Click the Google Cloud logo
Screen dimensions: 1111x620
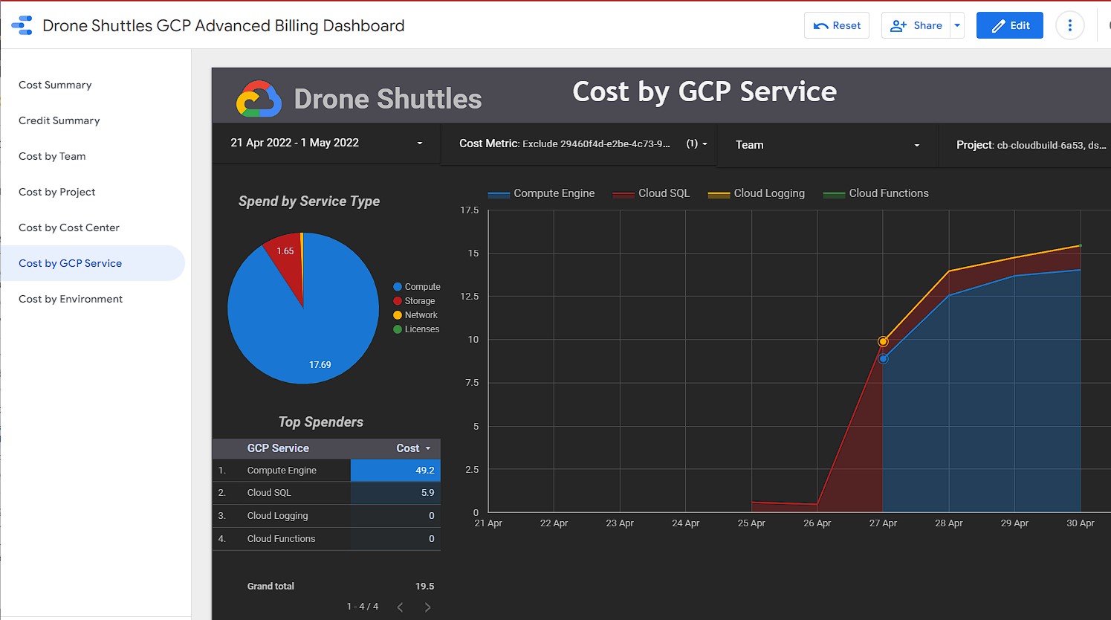click(259, 99)
